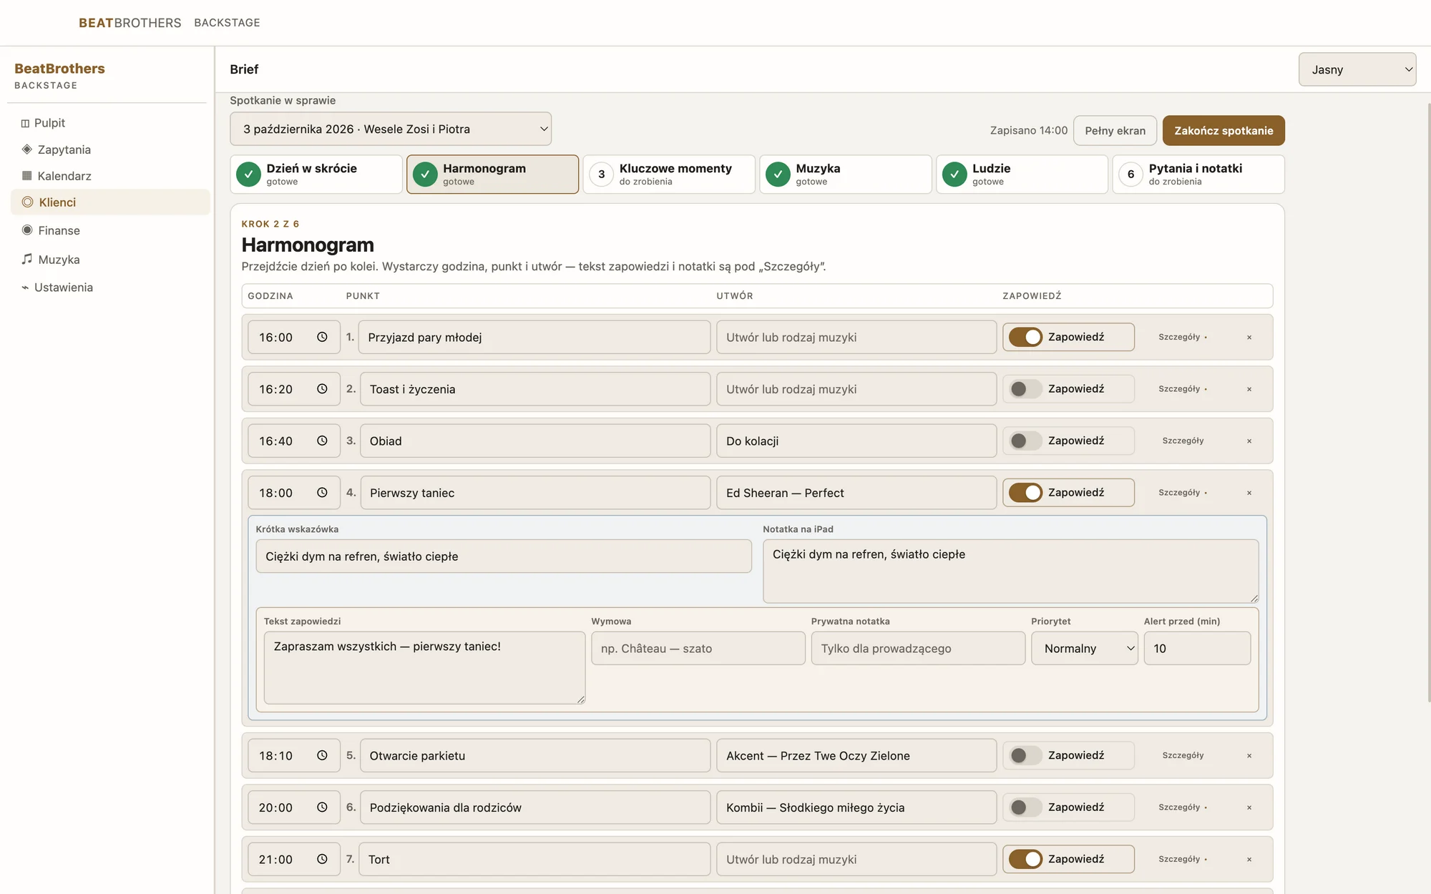
Task: Remove the Tort row
Action: (x=1249, y=860)
